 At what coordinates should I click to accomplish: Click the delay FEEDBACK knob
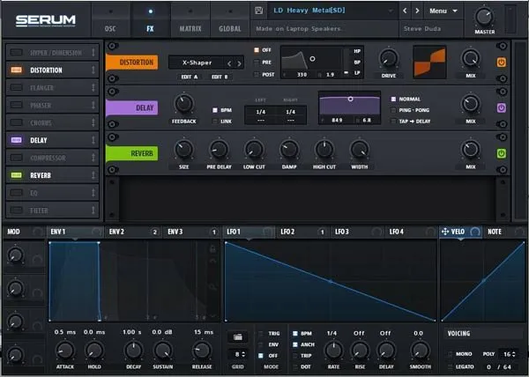(184, 104)
